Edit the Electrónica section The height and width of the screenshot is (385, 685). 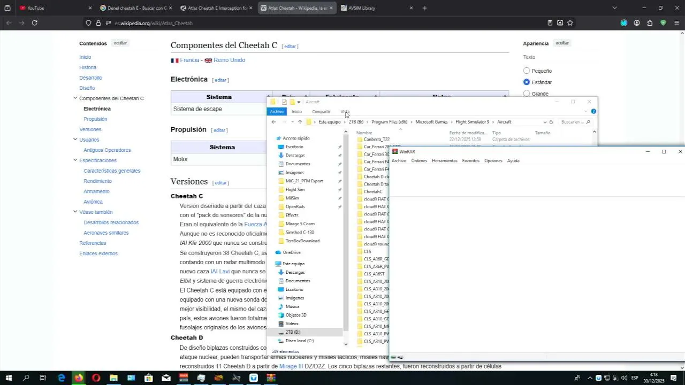point(220,80)
